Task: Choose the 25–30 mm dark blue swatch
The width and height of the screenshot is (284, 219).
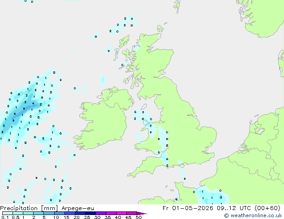Action: click(x=90, y=213)
